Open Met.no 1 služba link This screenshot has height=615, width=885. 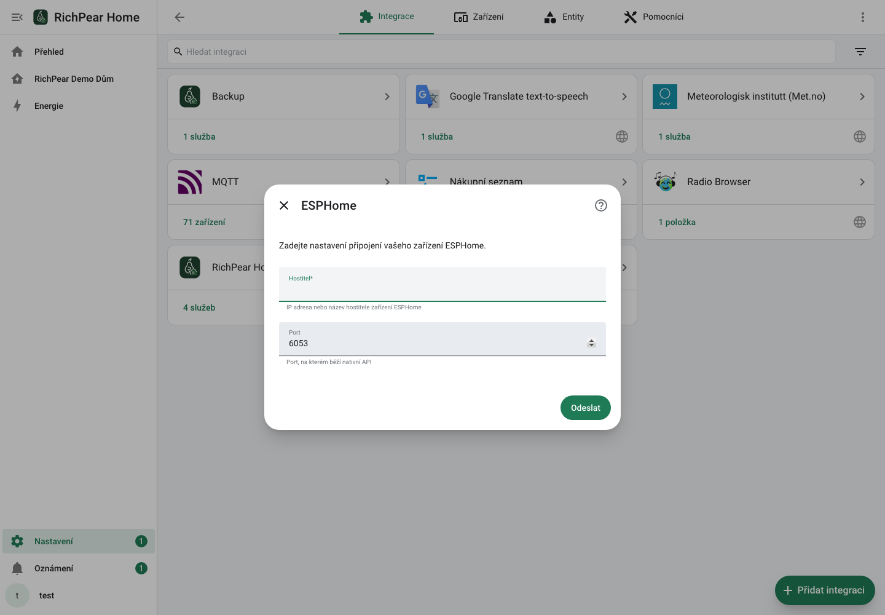(674, 137)
